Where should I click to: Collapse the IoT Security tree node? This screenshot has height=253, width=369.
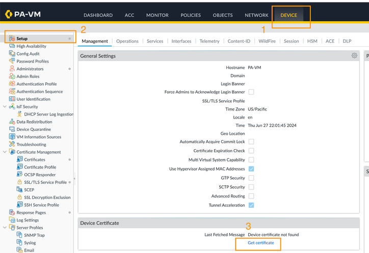coord(5,107)
